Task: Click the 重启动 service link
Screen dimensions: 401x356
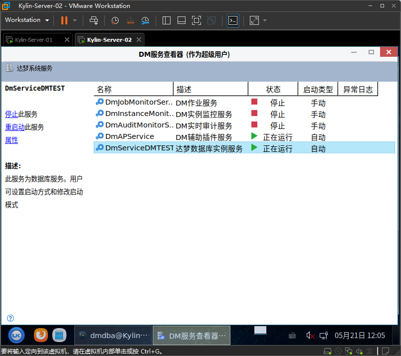Action: point(15,127)
